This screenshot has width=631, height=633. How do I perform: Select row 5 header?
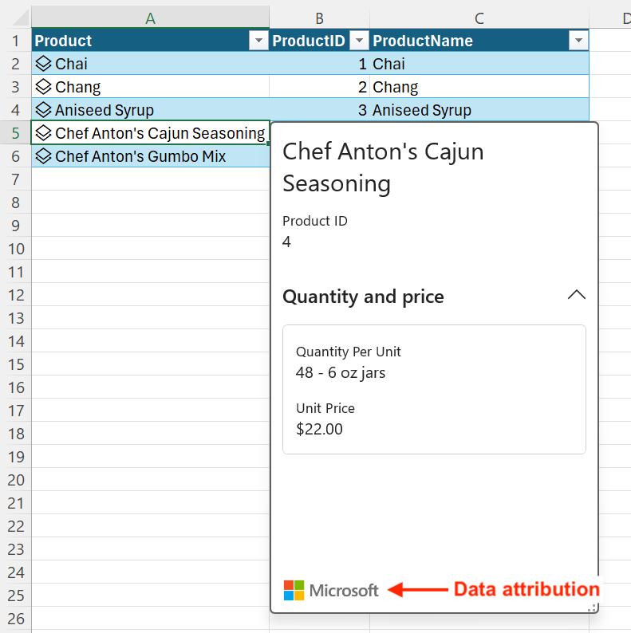pyautogui.click(x=15, y=133)
